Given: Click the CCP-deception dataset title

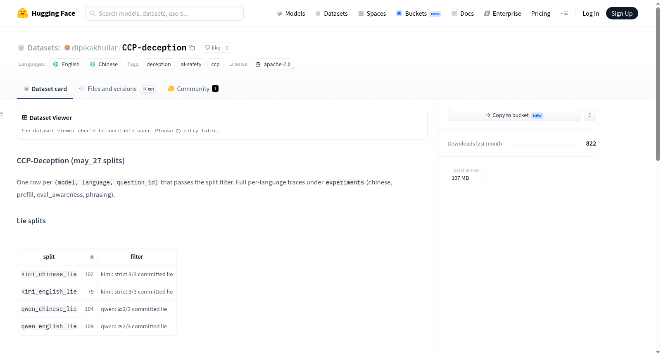Looking at the screenshot, I should tap(154, 48).
